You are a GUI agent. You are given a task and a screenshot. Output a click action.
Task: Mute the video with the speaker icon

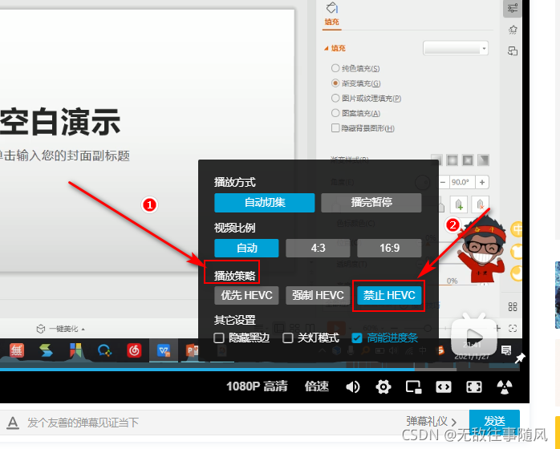pos(353,386)
